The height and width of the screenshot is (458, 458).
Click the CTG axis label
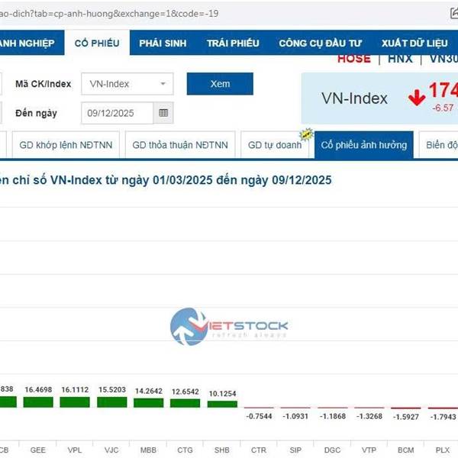pyautogui.click(x=185, y=450)
